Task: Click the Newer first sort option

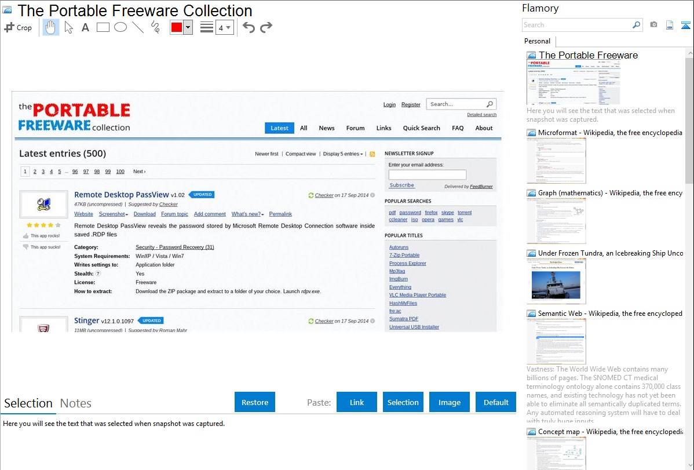Action: click(x=266, y=154)
